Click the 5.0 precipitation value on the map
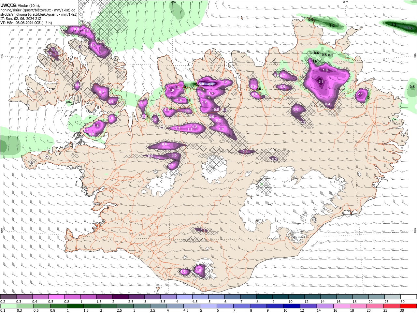The image size is (417, 313). point(201,84)
